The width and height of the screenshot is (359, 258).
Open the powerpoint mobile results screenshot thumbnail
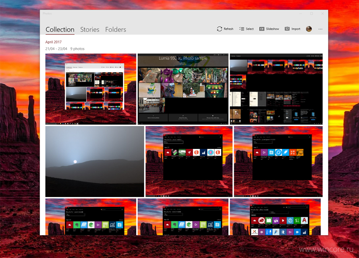(x=278, y=162)
